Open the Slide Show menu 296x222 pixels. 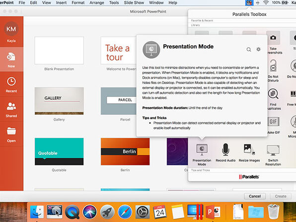coord(134,2)
